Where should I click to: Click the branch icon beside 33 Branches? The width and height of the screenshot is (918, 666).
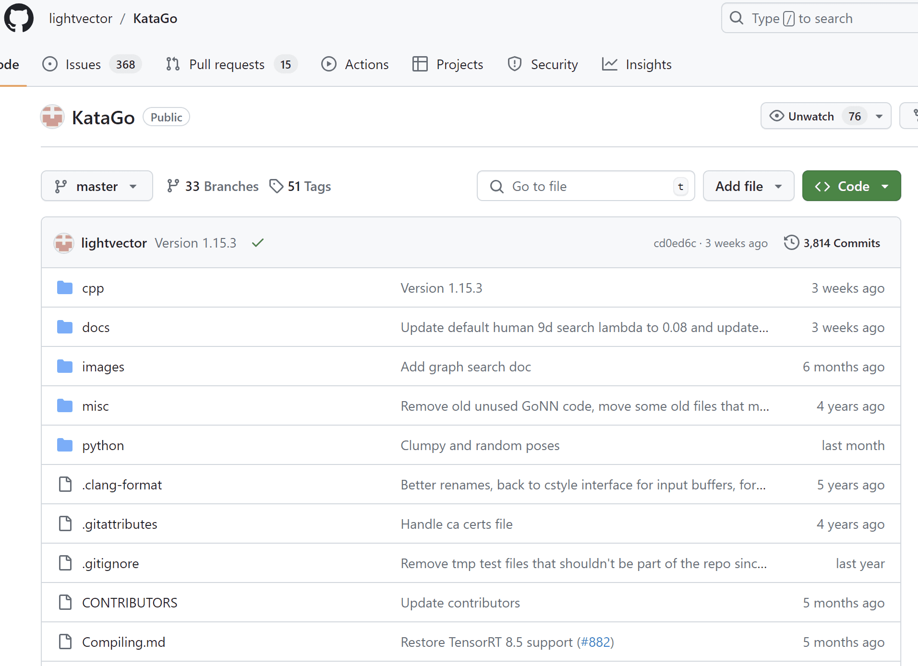pyautogui.click(x=173, y=186)
